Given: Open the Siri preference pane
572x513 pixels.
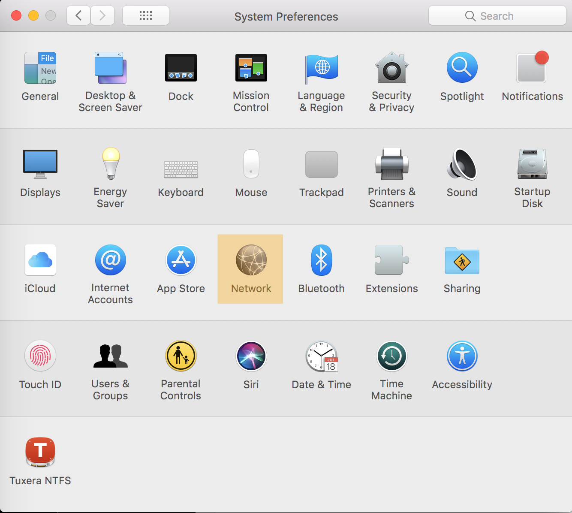Looking at the screenshot, I should pos(251,365).
